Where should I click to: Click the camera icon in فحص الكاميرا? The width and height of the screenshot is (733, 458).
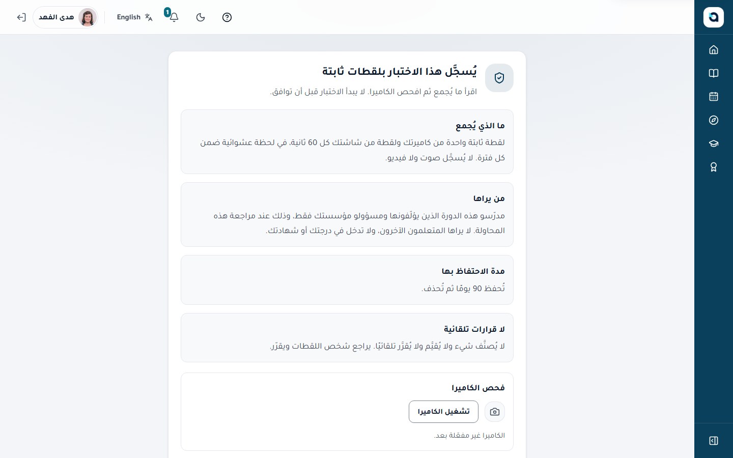[x=495, y=412]
